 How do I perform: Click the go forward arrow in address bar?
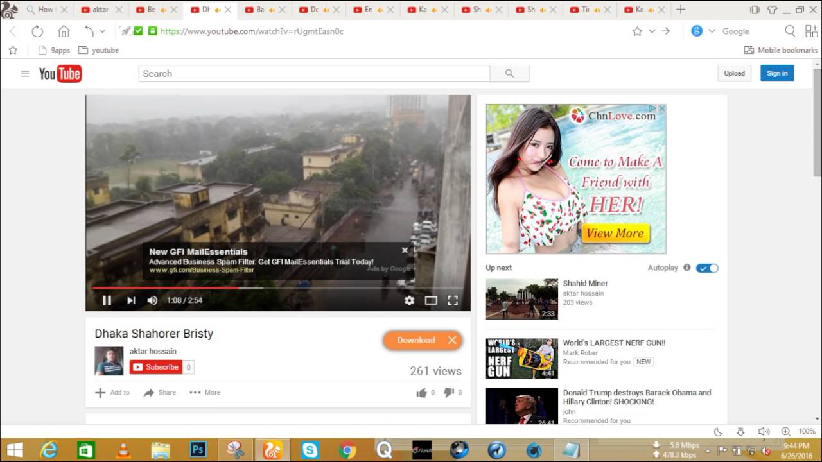tap(666, 31)
